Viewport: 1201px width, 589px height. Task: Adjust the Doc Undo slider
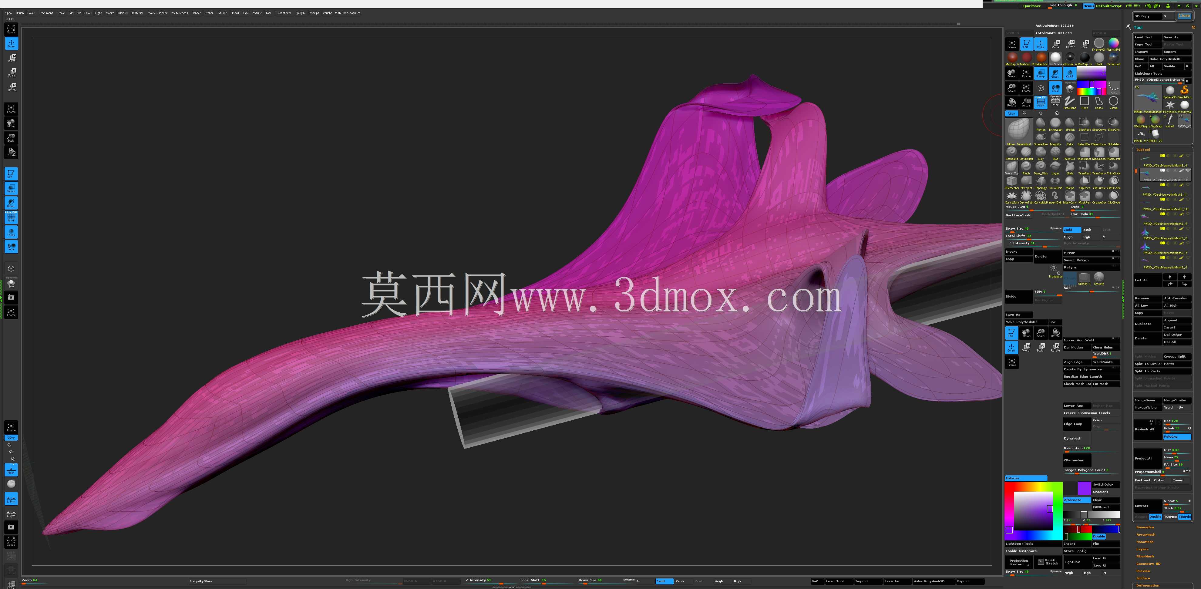(1095, 214)
